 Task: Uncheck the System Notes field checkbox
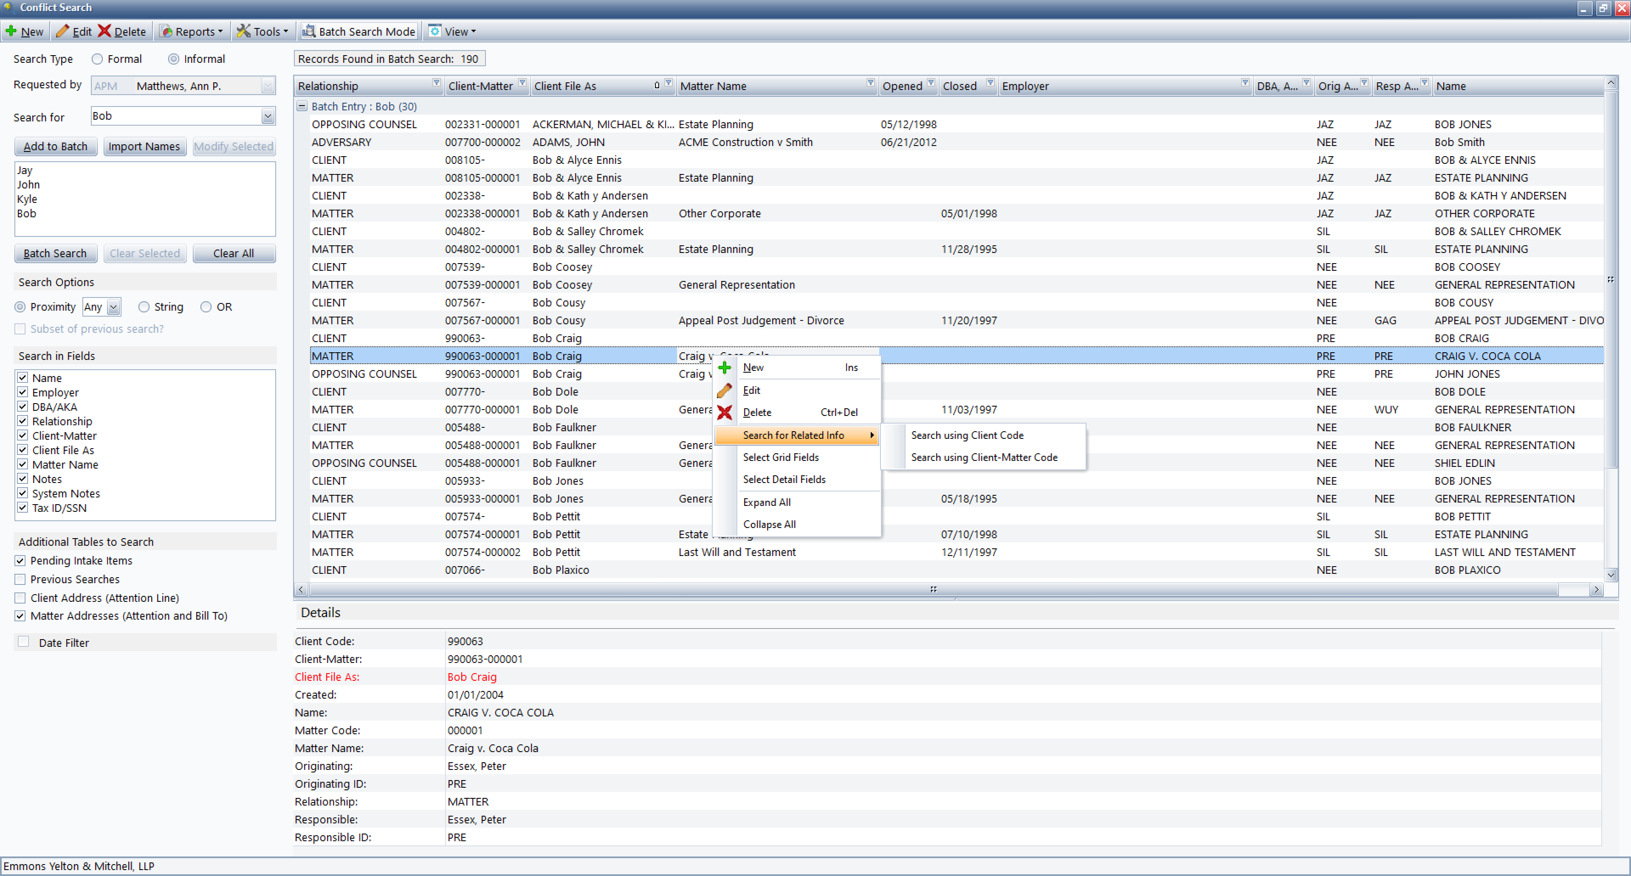[x=23, y=493]
